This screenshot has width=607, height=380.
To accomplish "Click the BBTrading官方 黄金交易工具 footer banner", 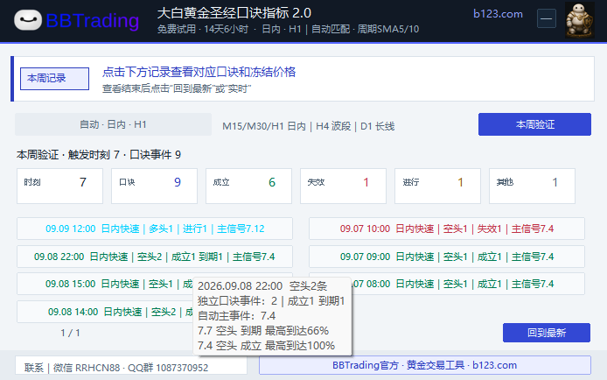I will [x=425, y=365].
